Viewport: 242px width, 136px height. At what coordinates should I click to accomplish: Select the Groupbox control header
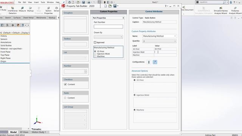click(x=75, y=13)
